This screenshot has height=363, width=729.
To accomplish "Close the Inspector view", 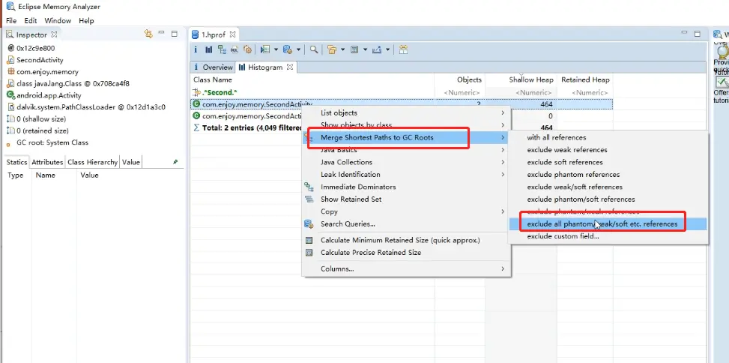I will (x=54, y=34).
